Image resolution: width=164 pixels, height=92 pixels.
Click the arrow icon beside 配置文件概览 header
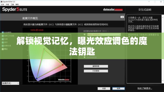click(x=122, y=17)
